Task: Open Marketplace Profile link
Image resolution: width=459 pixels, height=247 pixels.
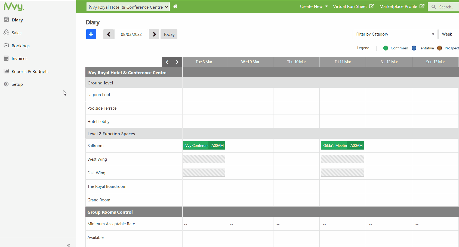Action: click(x=402, y=7)
